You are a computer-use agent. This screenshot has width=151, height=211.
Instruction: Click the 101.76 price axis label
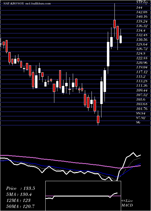(142, 109)
